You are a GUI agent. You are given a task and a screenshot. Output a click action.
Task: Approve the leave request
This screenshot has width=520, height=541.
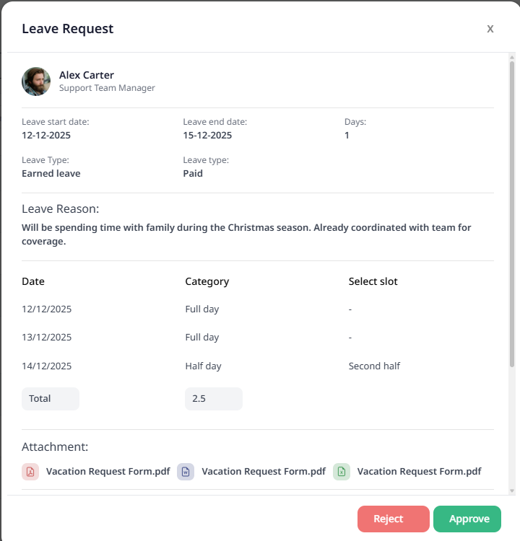(467, 519)
